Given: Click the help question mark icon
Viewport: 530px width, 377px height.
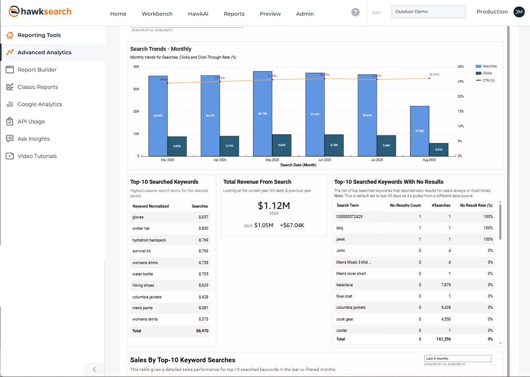Looking at the screenshot, I should click(x=356, y=13).
